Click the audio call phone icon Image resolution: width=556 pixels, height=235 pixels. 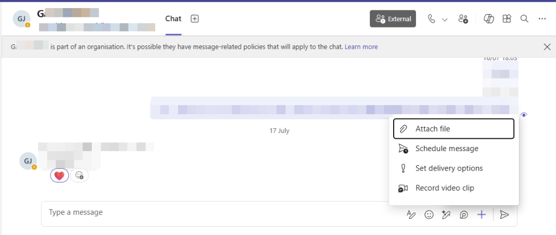pyautogui.click(x=432, y=19)
